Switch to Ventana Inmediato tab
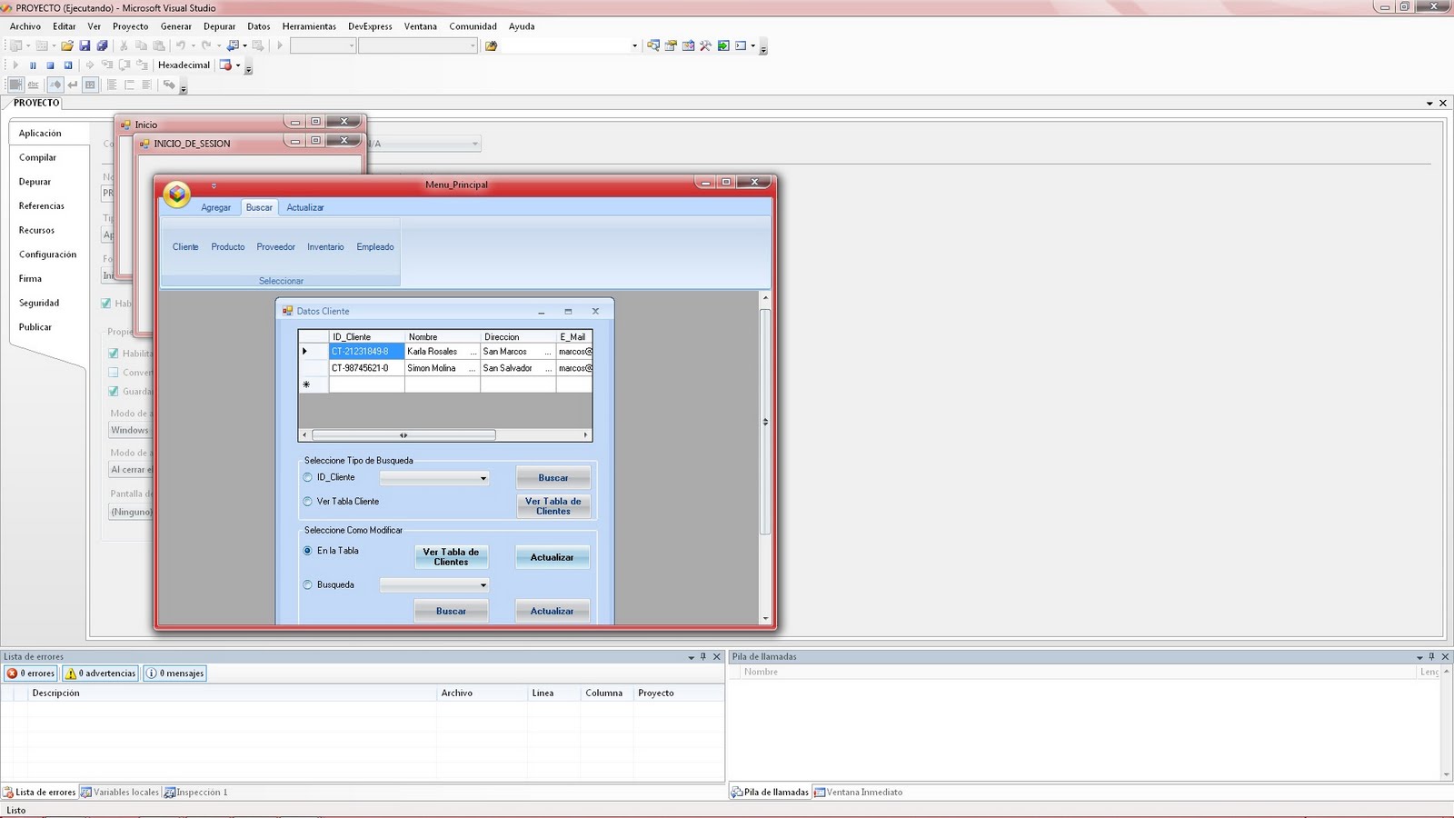The height and width of the screenshot is (818, 1454). (858, 793)
